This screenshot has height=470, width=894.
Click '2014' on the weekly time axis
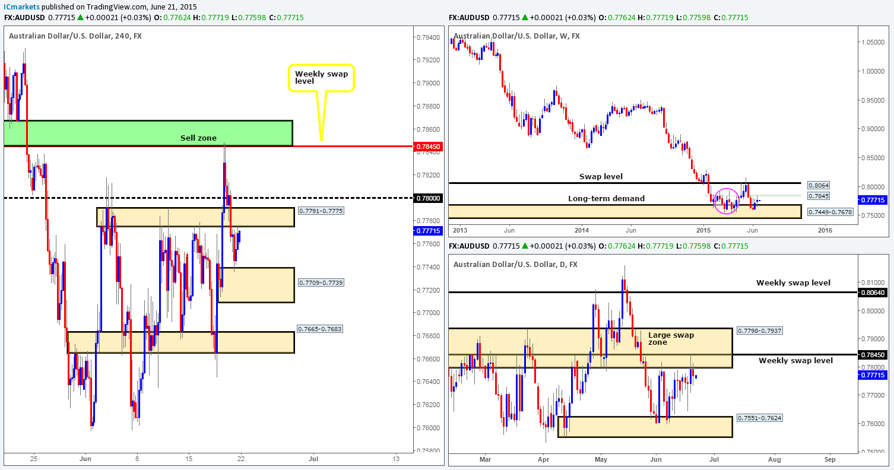click(x=581, y=230)
